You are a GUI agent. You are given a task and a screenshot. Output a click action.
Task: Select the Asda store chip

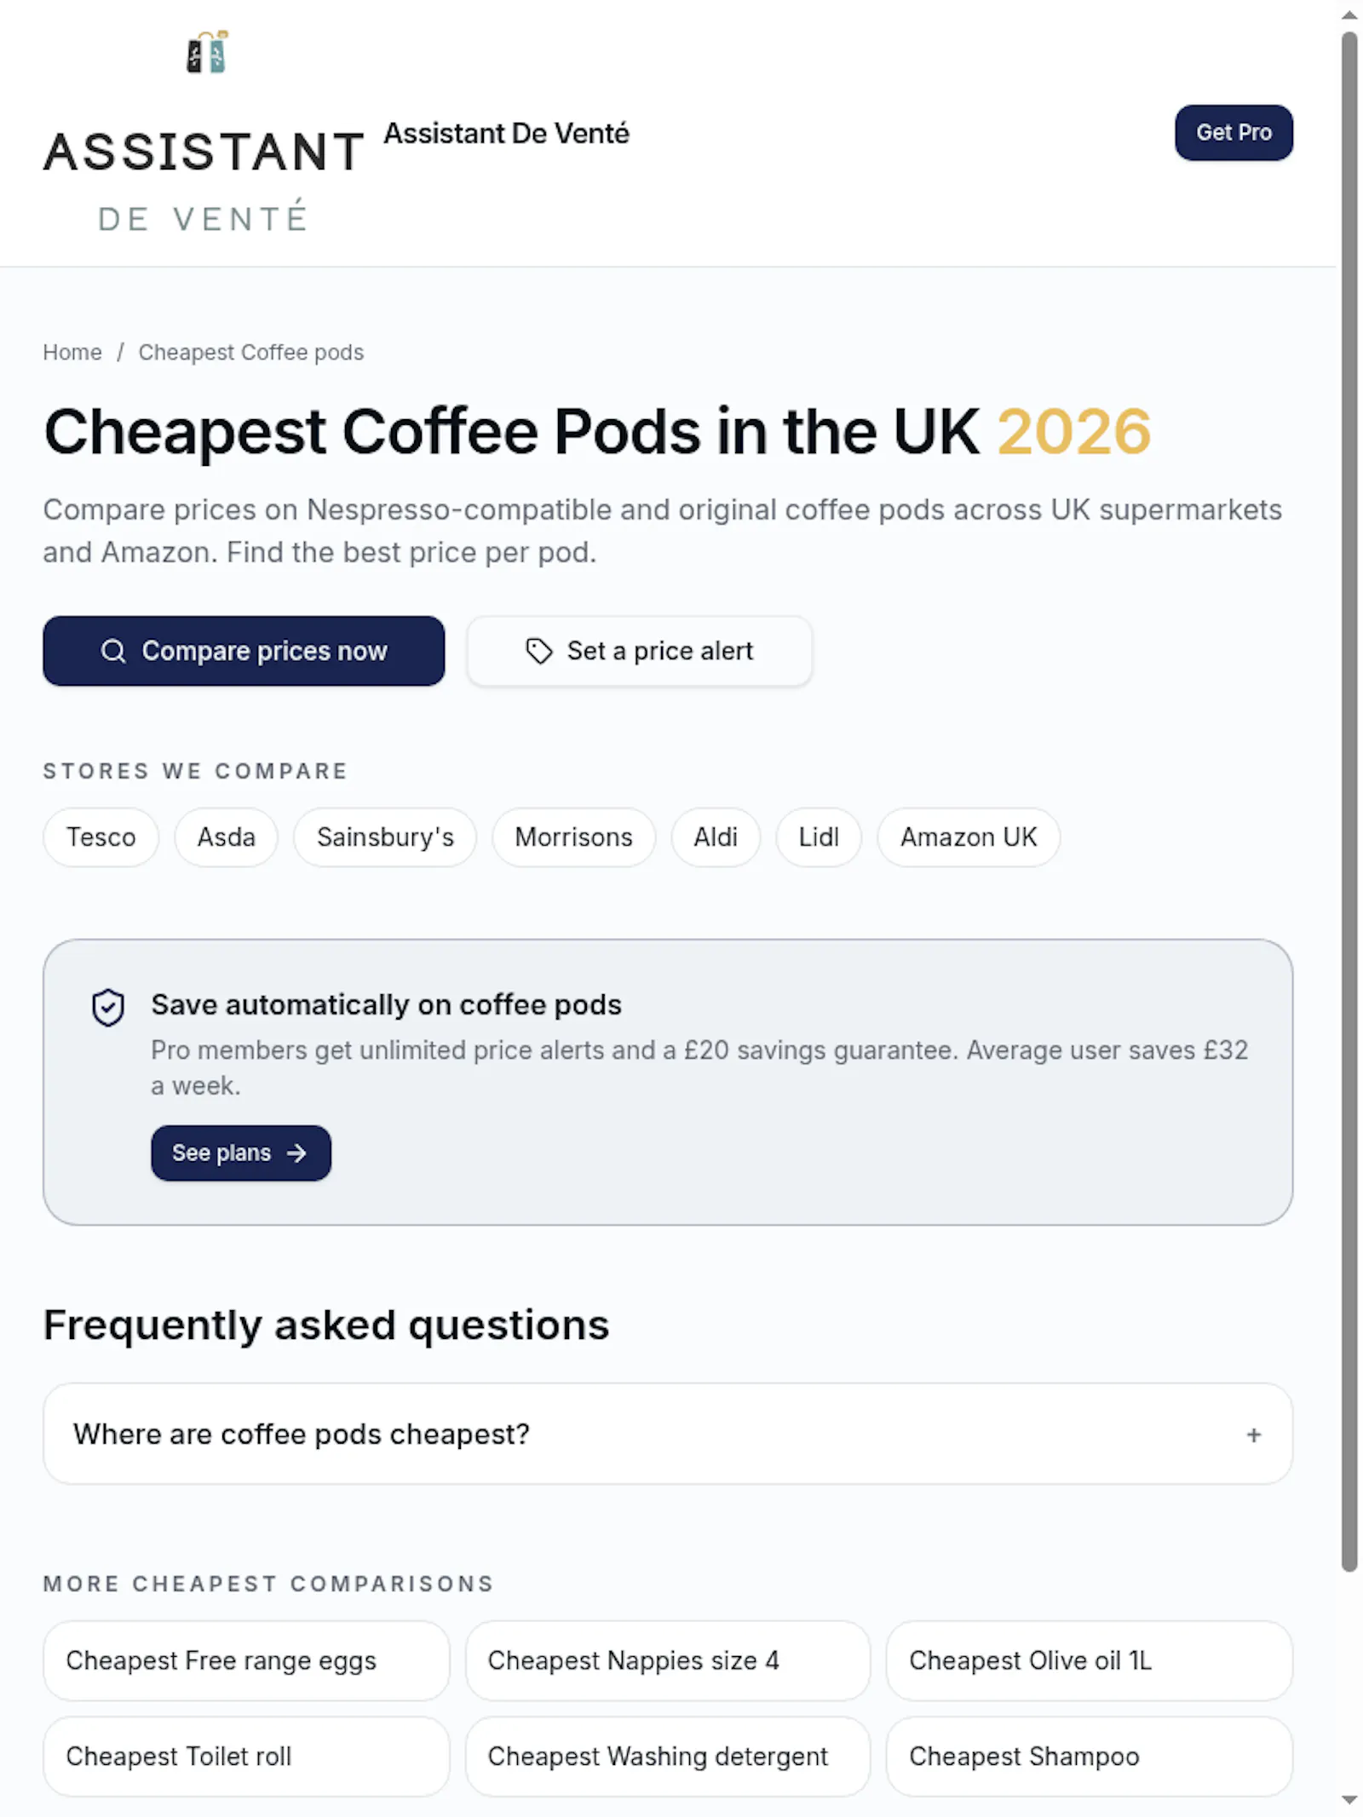click(x=227, y=837)
